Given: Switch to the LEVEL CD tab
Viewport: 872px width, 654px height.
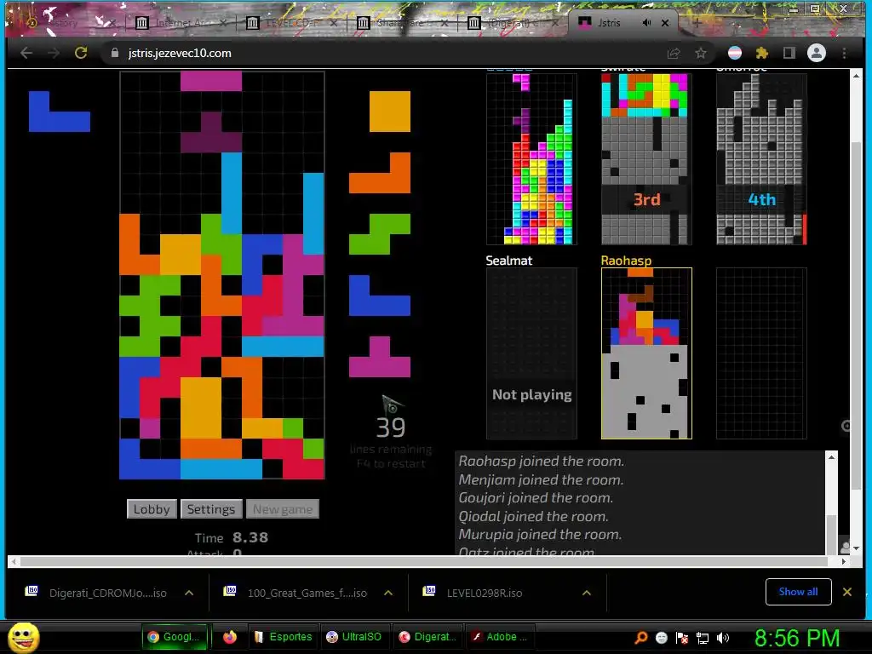Looking at the screenshot, I should [x=291, y=23].
